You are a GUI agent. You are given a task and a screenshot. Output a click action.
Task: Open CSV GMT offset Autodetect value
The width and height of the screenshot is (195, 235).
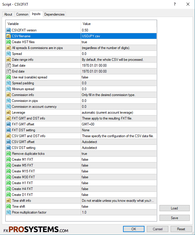pos(119,142)
